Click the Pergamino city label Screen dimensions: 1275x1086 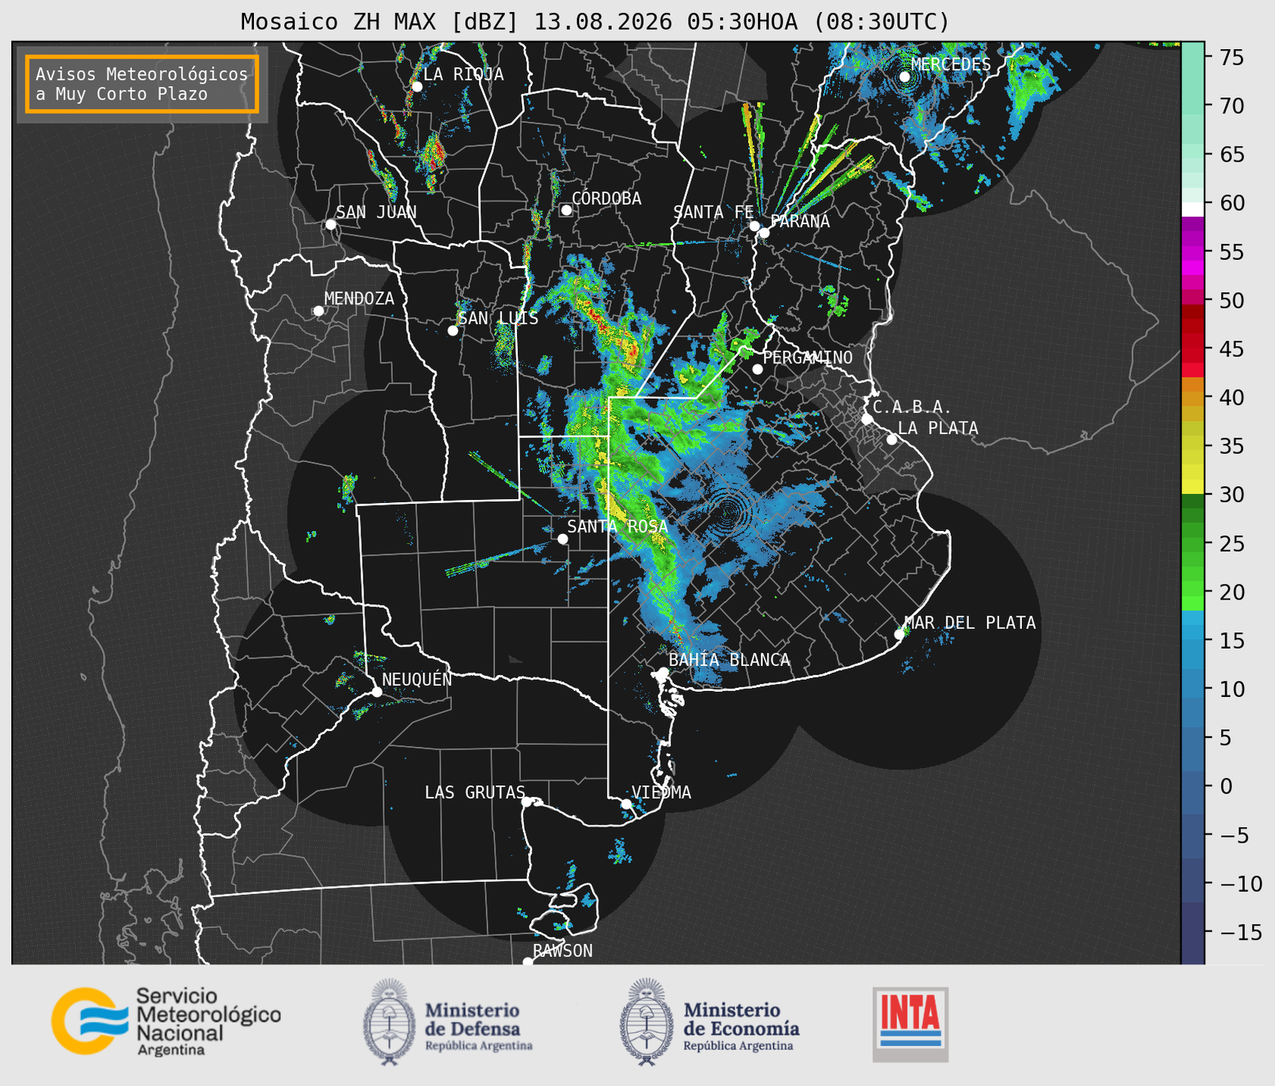coord(807,357)
